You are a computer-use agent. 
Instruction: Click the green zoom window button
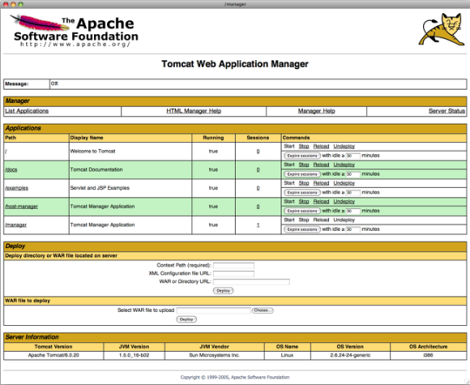click(20, 4)
